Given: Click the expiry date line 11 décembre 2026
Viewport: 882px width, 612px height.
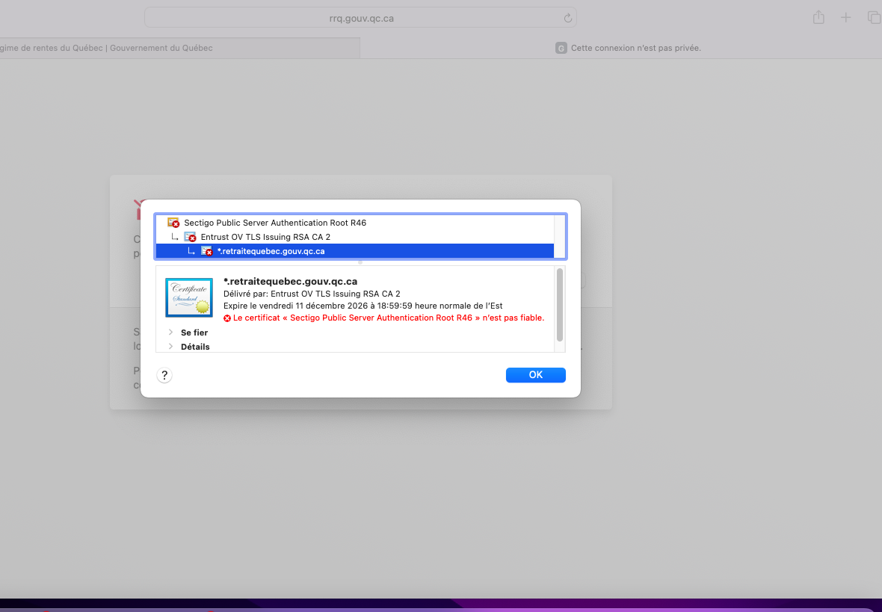Looking at the screenshot, I should tap(363, 306).
